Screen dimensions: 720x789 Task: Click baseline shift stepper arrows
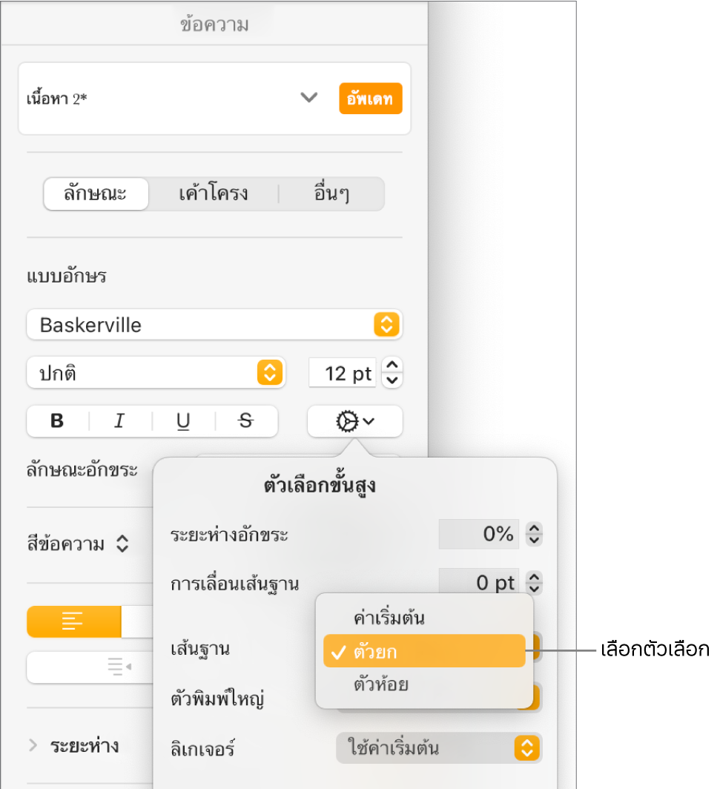(534, 583)
